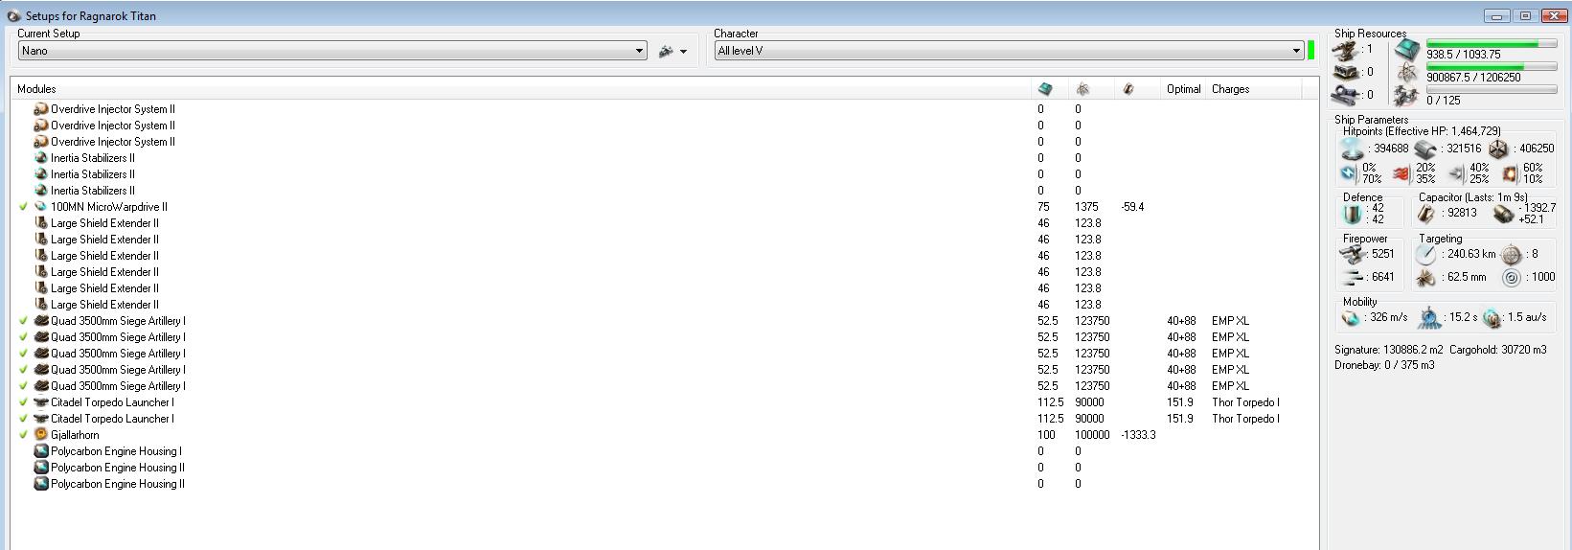
Task: Click the kinetic resistance icon showing 40% / 25%
Action: coord(1456,173)
